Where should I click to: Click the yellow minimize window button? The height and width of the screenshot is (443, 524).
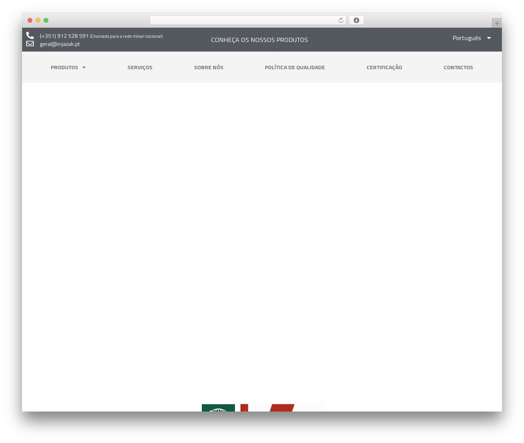point(38,20)
